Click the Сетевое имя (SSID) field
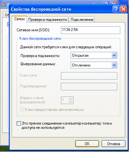The width and height of the screenshot is (129, 152). tap(91, 30)
